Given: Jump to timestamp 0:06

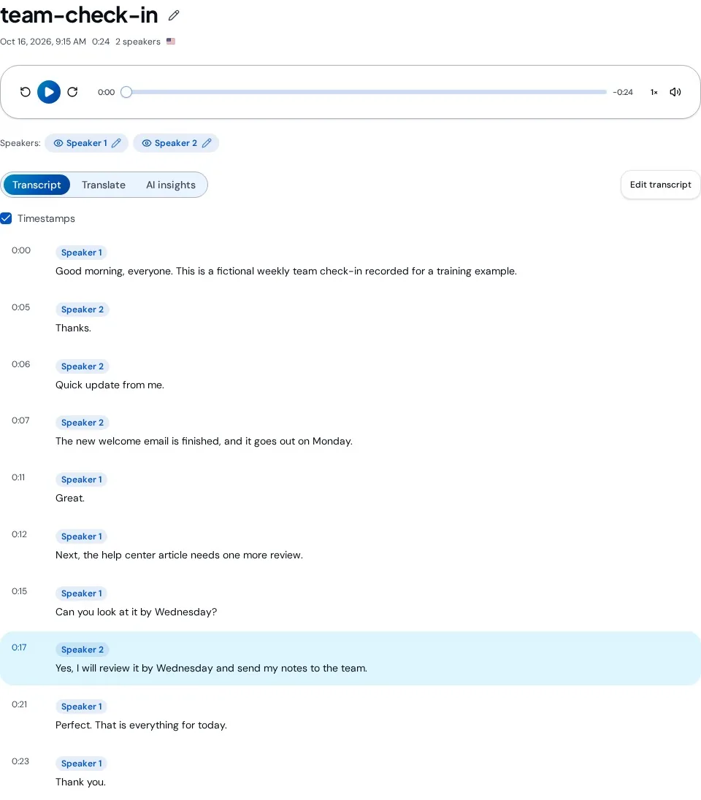Looking at the screenshot, I should pos(21,364).
